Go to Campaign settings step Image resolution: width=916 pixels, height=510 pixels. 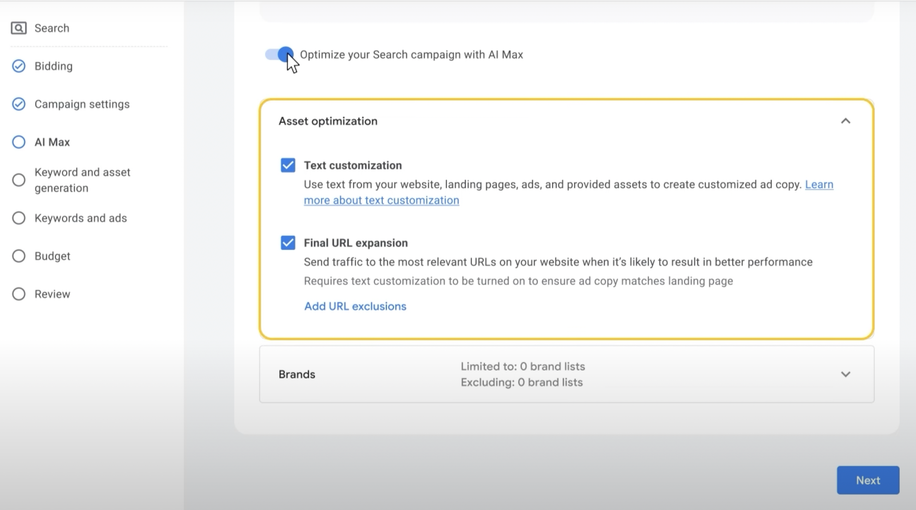(82, 104)
